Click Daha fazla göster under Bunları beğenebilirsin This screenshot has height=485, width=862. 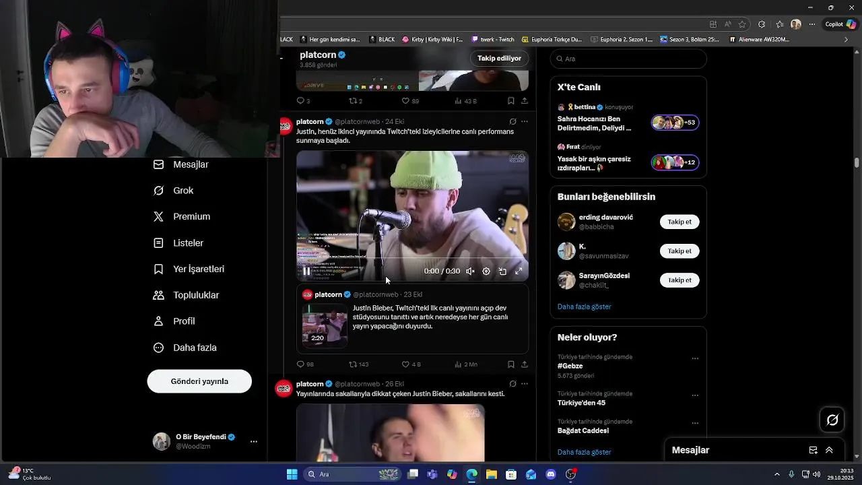584,306
